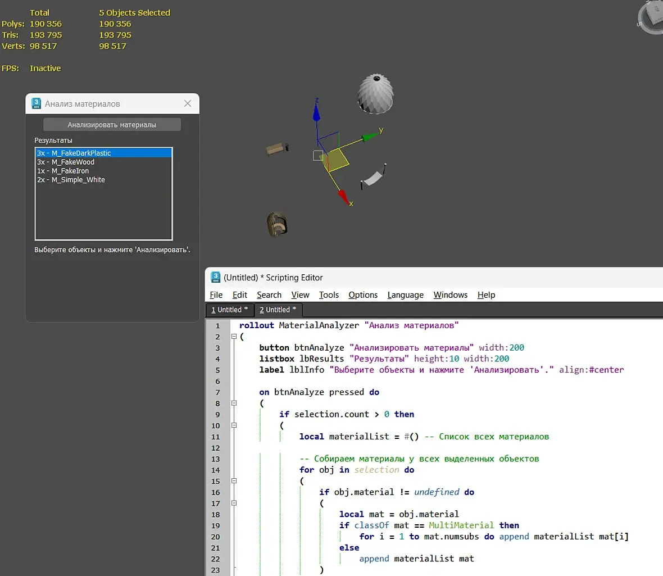Screen dimensions: 663x576
Task: Open the Language menu
Action: (405, 295)
